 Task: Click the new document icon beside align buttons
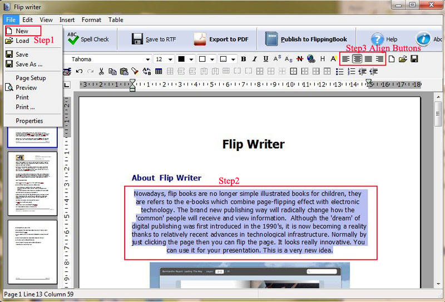tap(392, 59)
